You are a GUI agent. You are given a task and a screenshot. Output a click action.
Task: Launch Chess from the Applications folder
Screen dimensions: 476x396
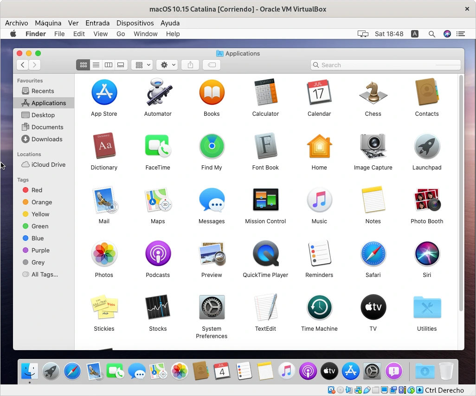click(x=373, y=93)
